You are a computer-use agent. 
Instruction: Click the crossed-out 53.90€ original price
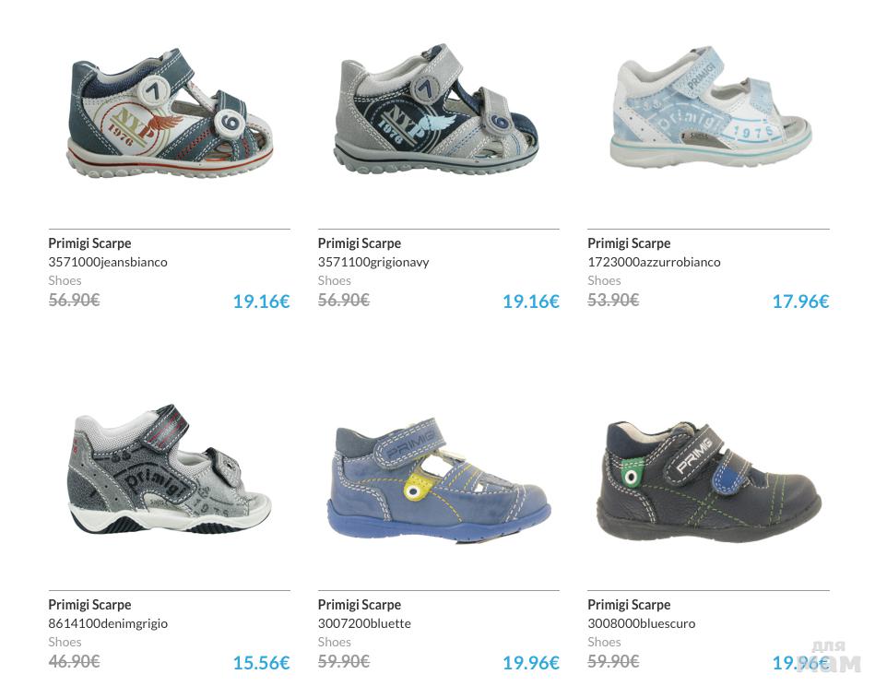point(613,301)
